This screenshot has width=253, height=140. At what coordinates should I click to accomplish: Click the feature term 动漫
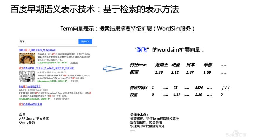(175, 65)
